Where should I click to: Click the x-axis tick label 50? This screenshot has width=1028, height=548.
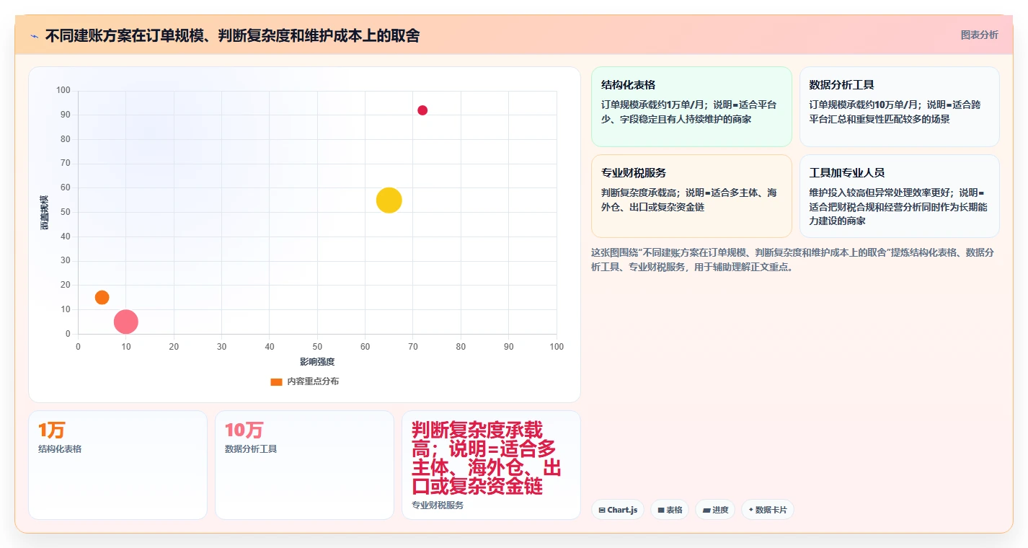(317, 347)
